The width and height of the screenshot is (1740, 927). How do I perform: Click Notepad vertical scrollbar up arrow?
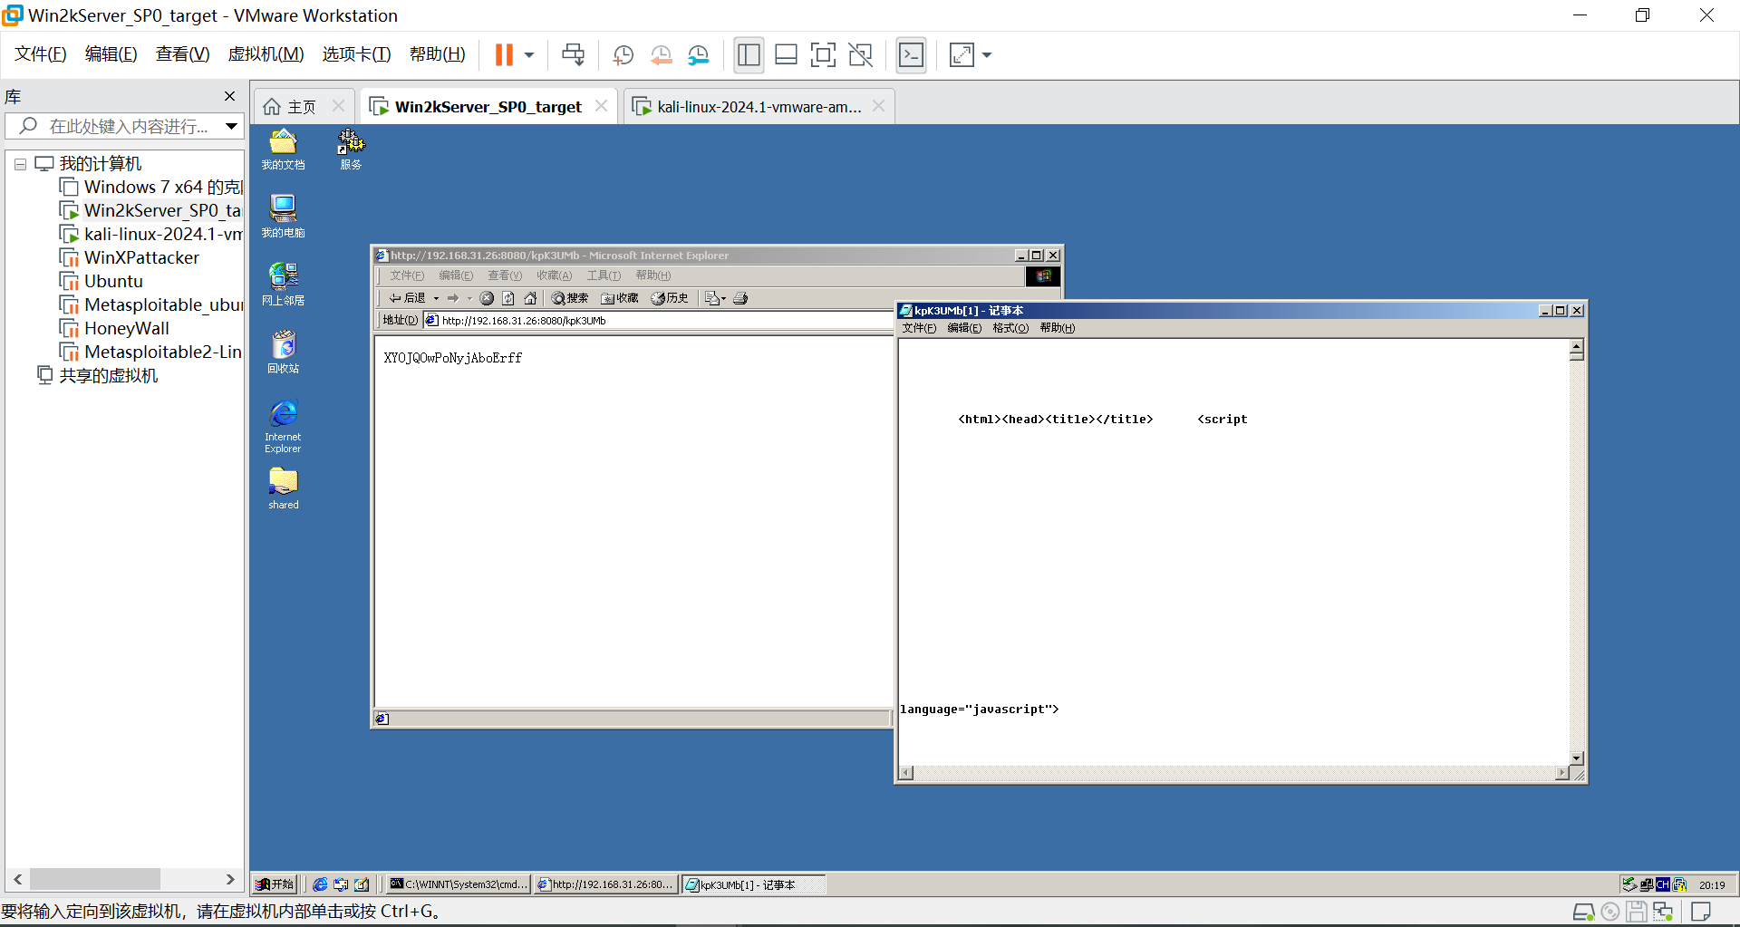(x=1577, y=347)
